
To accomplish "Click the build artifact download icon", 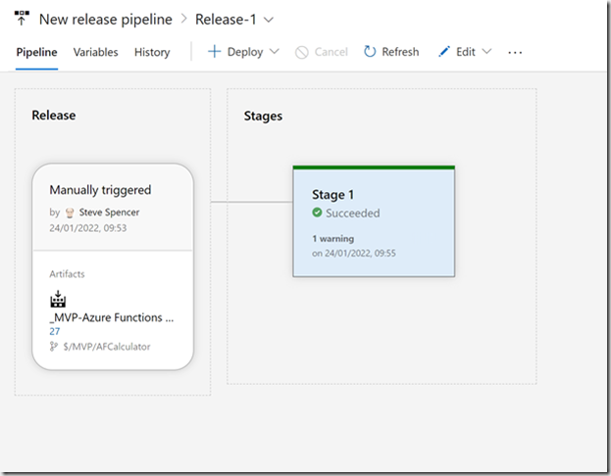I will (x=58, y=299).
